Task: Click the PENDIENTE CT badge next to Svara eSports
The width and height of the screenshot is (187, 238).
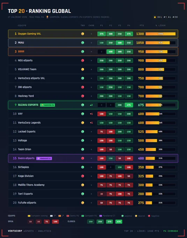Action: [x=44, y=159]
